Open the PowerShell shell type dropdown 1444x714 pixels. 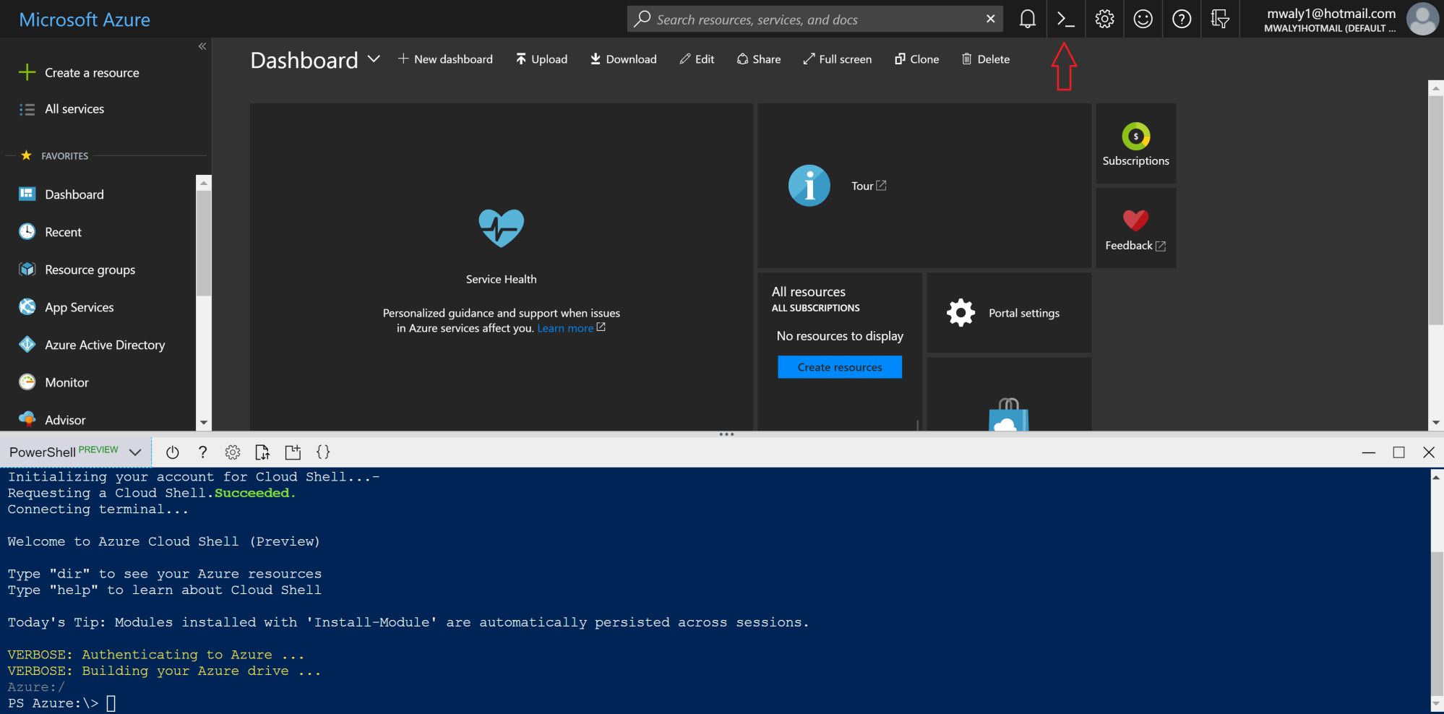click(75, 452)
